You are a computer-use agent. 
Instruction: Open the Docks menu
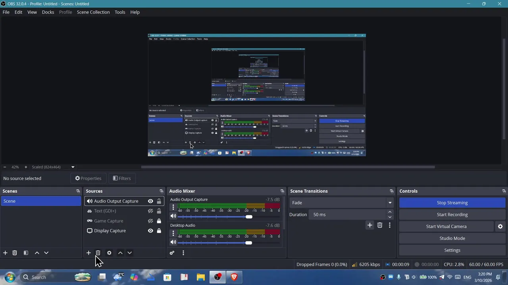48,12
